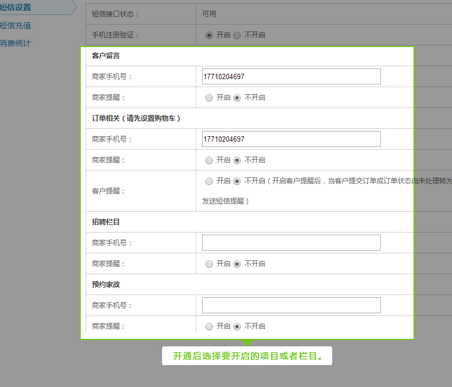Screen dimensions: 452x387
Task: Select 不开启 for 商家提醒 under 订单相关
Action: point(237,160)
